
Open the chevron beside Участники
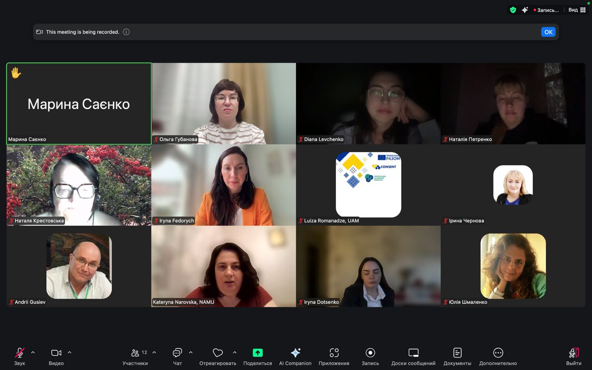click(154, 352)
